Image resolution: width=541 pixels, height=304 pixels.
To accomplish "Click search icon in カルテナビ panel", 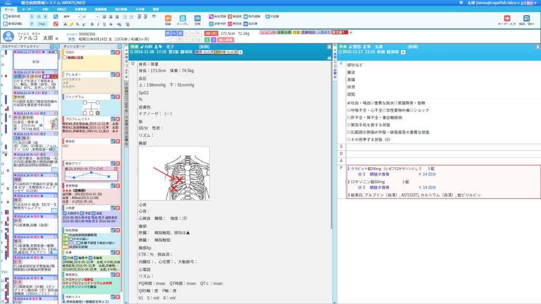I will [58, 46].
